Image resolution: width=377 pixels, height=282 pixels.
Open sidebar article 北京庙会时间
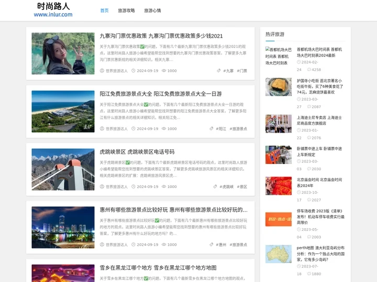pos(319,182)
